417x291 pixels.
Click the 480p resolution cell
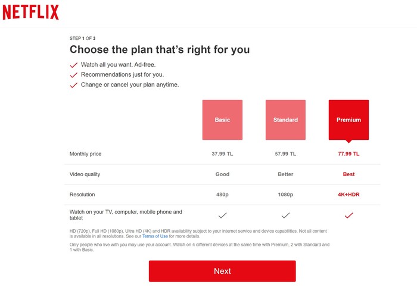click(222, 195)
